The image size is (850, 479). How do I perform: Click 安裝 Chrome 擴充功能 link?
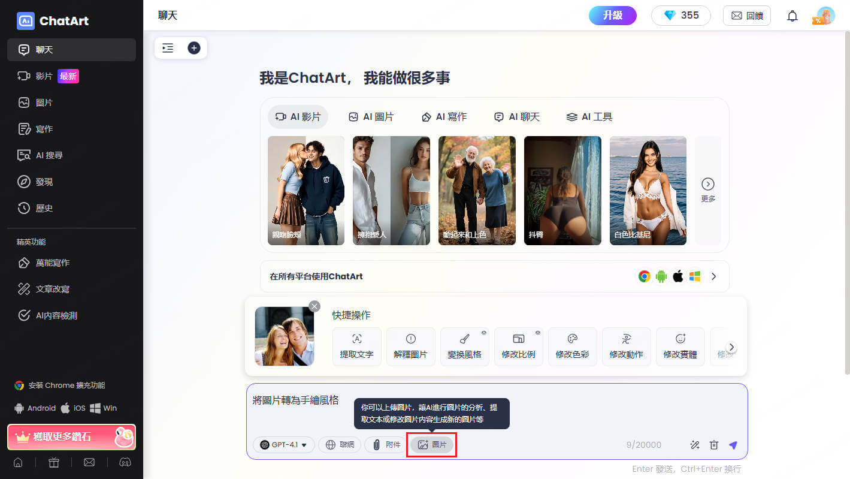[x=60, y=385]
